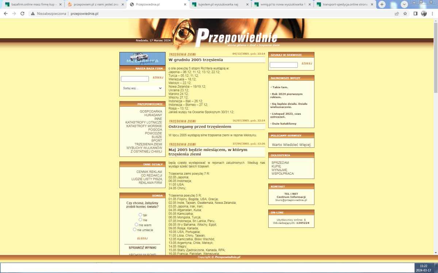Click the Chrome three-dot menu icon
This screenshot has width=438, height=273.
(432, 13)
